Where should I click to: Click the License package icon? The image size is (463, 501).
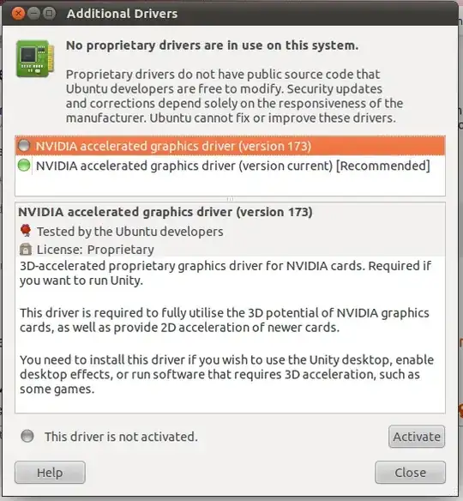click(26, 250)
